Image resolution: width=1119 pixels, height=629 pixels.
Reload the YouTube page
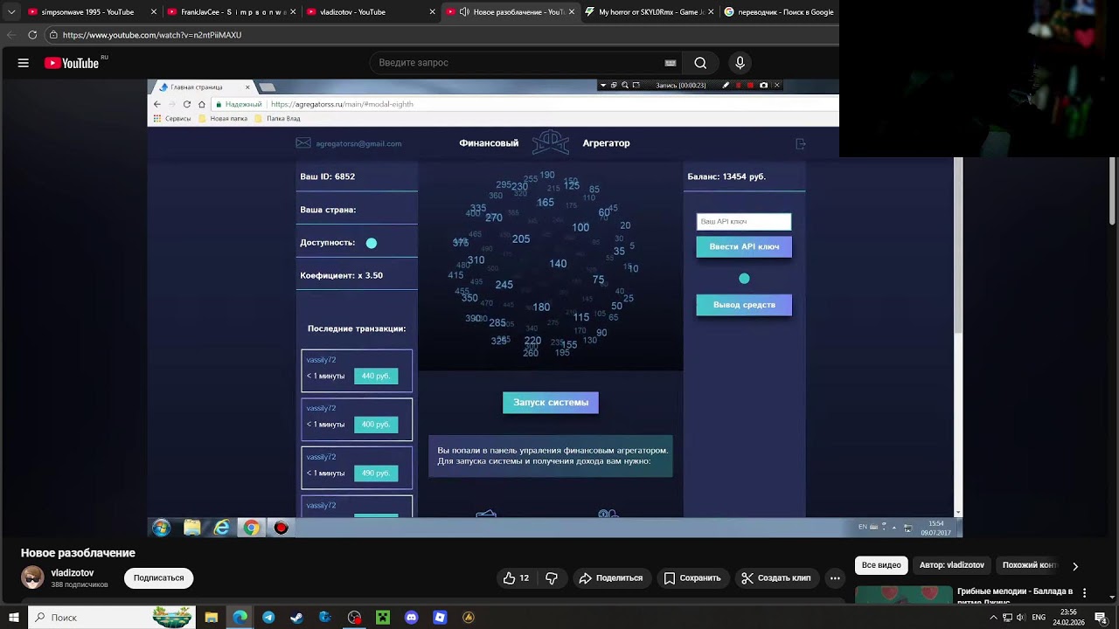tap(32, 35)
